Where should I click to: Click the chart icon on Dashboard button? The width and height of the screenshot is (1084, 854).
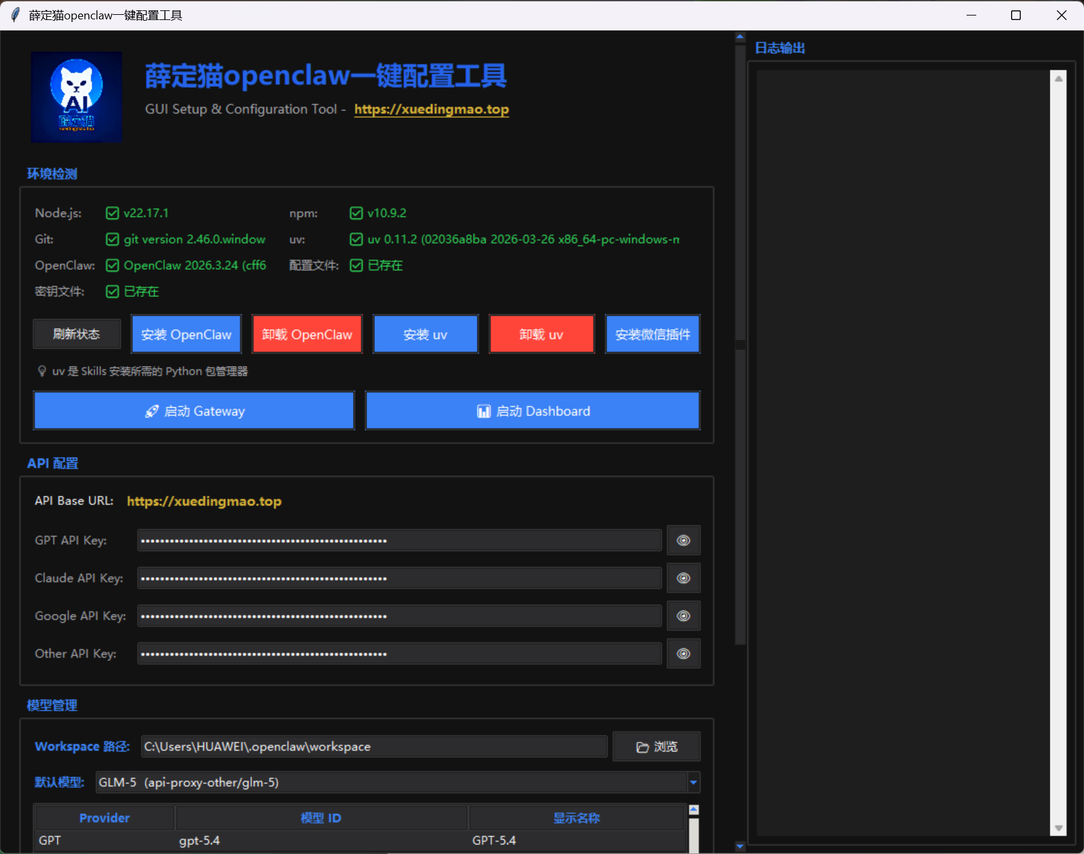point(484,411)
